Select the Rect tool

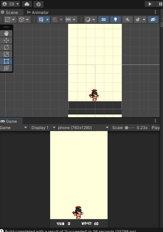[x=6, y=61]
